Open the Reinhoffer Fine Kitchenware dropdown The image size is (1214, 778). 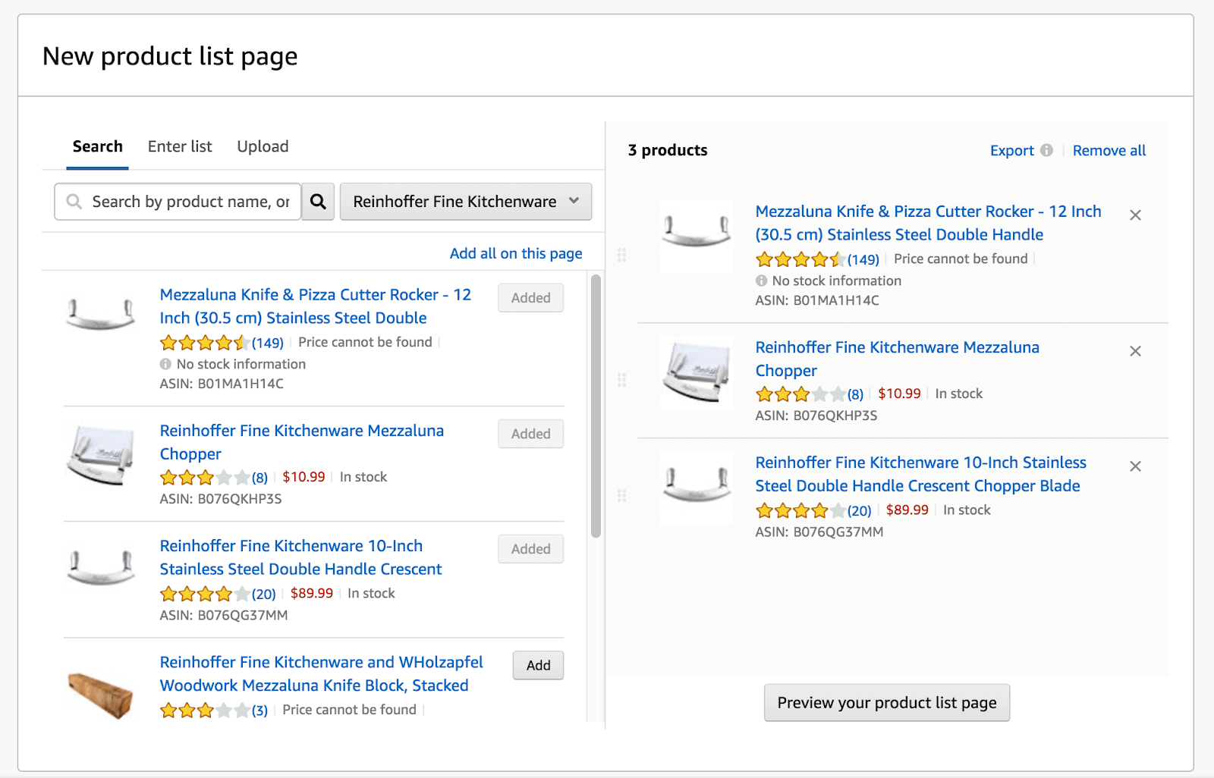point(465,202)
